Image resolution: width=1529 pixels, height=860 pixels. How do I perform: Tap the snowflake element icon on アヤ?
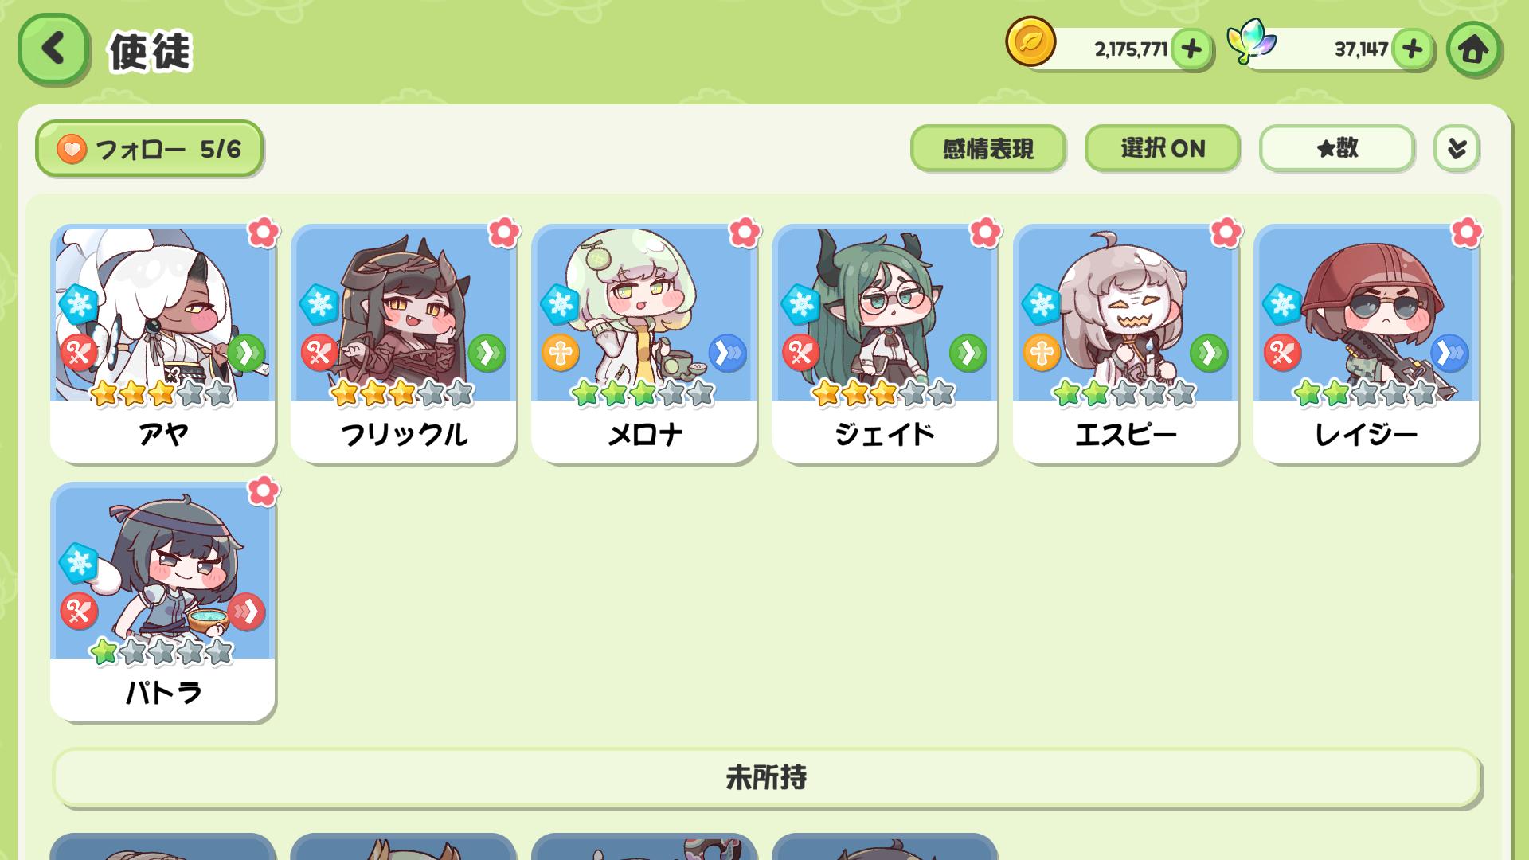tap(79, 304)
